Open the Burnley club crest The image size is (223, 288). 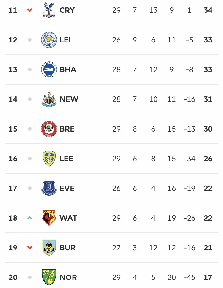pos(49,248)
